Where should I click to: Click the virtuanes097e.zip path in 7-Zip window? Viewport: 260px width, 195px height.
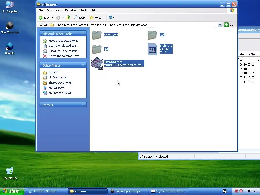click(x=249, y=54)
